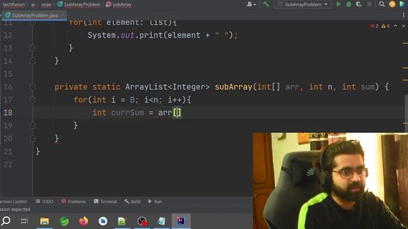Open the Problems tool window

pyautogui.click(x=73, y=202)
